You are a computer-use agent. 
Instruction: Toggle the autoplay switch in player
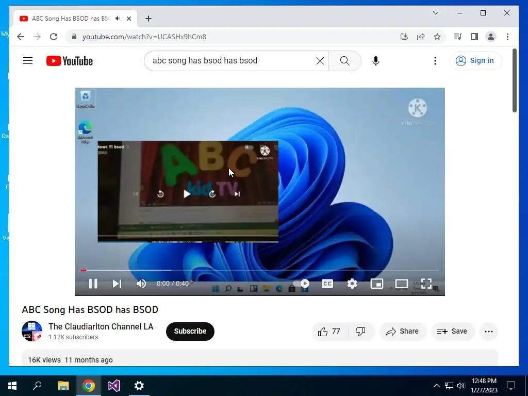pyautogui.click(x=301, y=284)
